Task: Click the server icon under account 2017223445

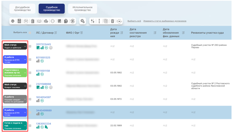Action: click(x=38, y=48)
